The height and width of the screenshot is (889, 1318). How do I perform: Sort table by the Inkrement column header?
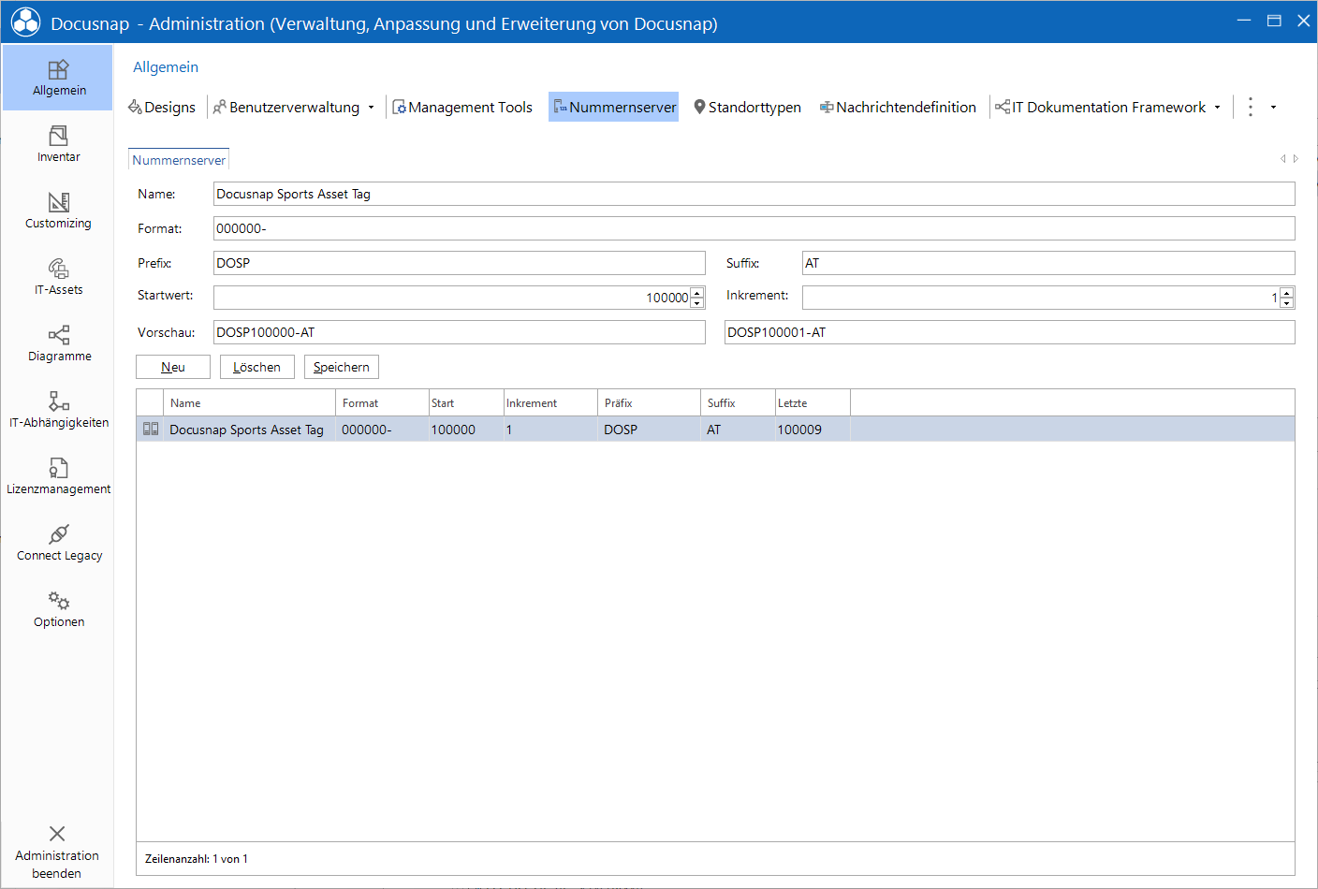(550, 403)
